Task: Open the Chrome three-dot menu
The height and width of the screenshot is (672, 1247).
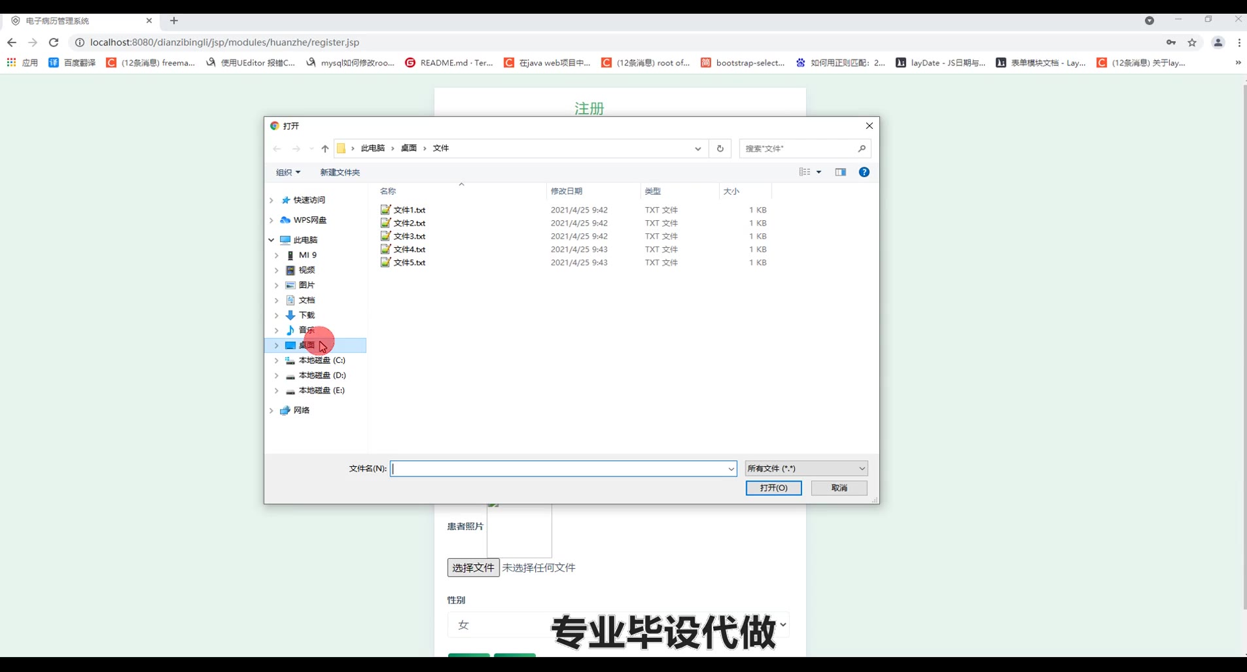Action: (1239, 42)
